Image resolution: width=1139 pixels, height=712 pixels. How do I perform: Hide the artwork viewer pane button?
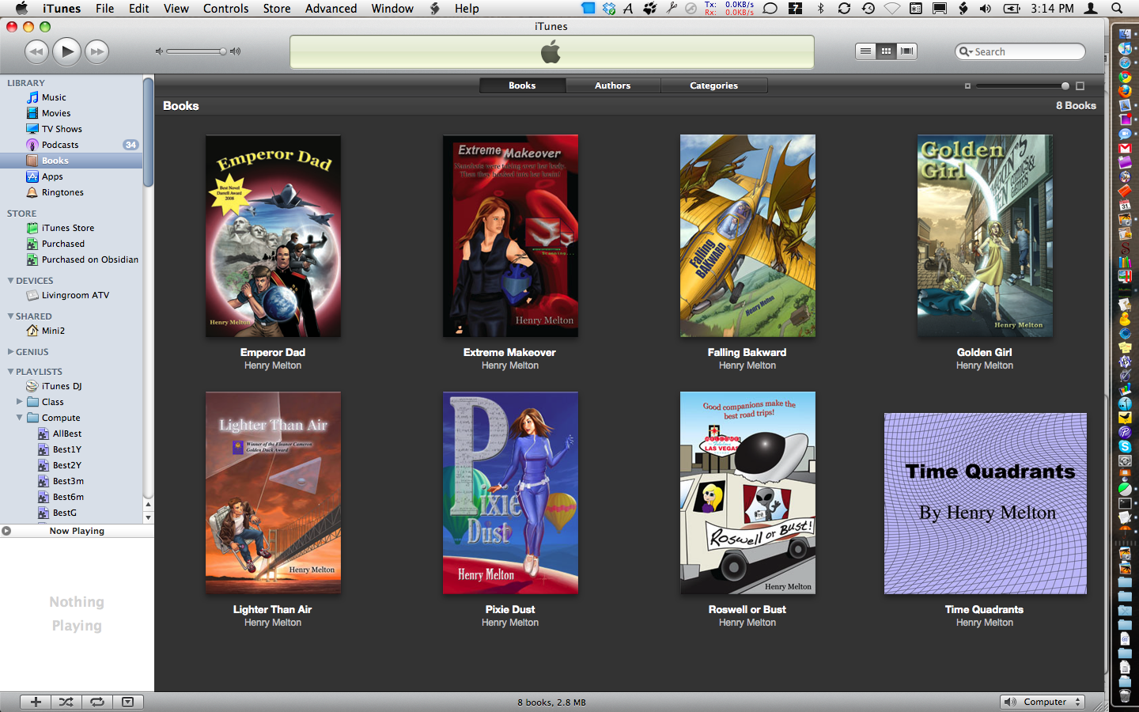tap(128, 702)
